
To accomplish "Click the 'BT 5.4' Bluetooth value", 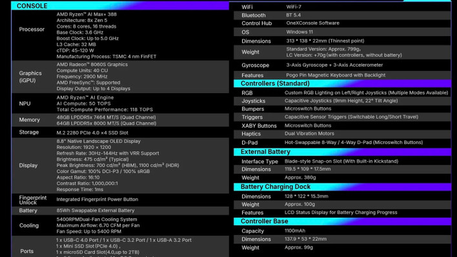I will 294,15.
